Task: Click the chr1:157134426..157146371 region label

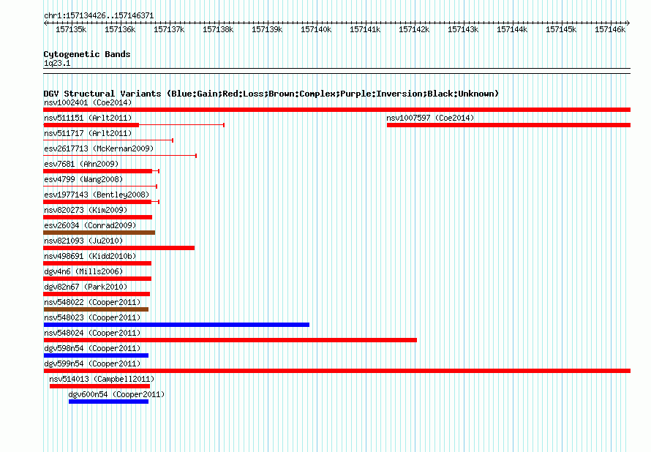Action: 99,15
